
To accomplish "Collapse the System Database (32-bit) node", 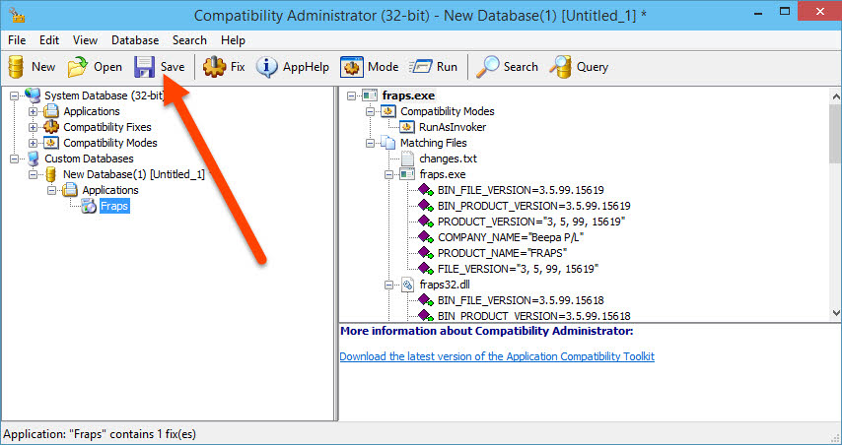I will (14, 95).
